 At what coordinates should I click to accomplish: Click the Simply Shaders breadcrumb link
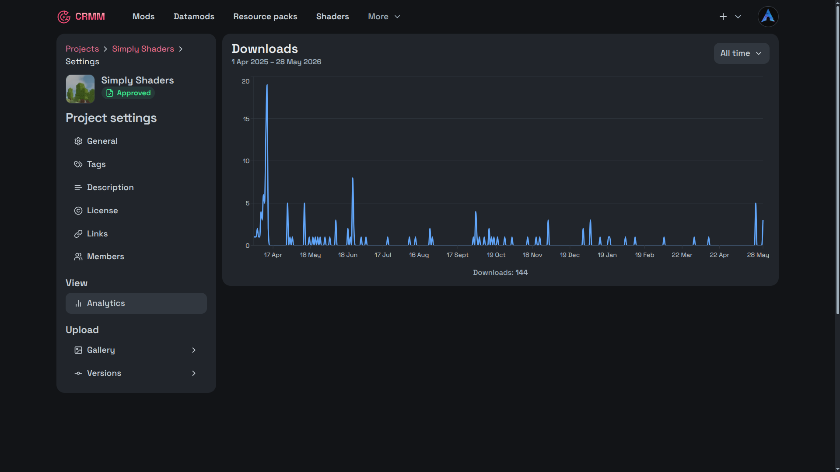point(143,49)
